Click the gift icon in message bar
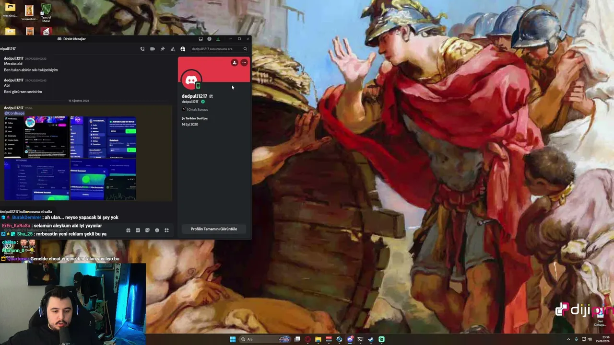 click(x=128, y=230)
